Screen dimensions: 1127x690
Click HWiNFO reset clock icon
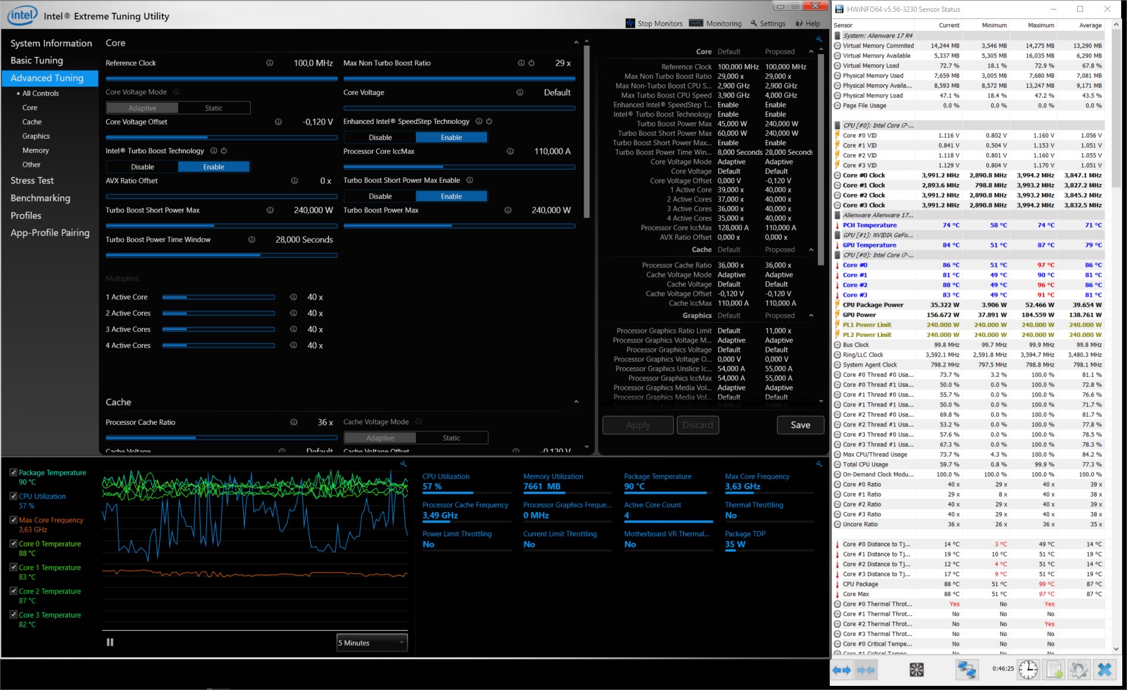1028,670
